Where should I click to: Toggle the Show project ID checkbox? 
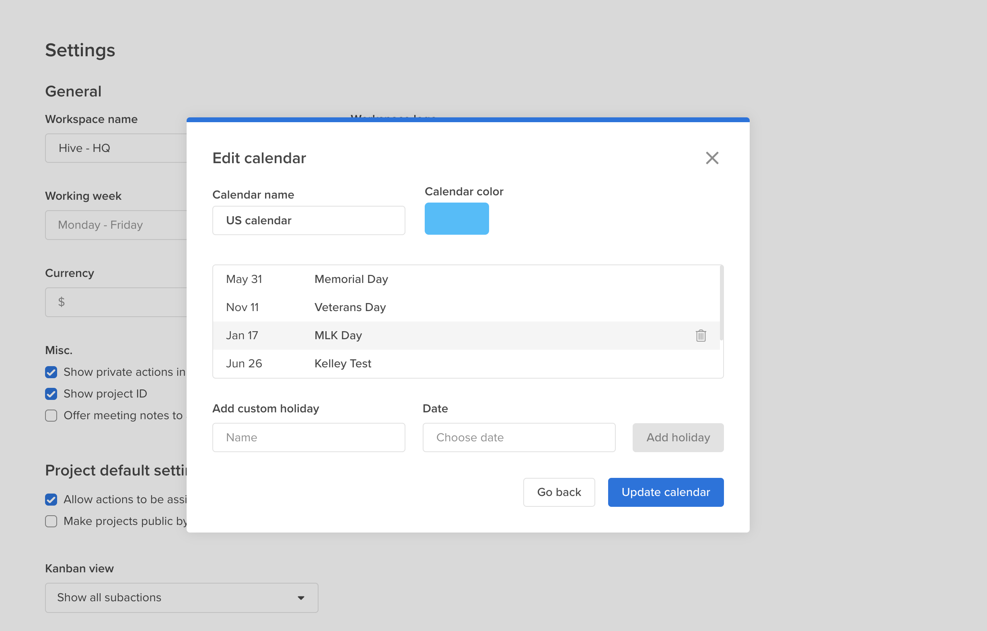click(x=51, y=394)
